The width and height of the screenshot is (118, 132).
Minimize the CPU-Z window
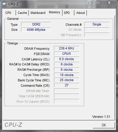[90, 3]
